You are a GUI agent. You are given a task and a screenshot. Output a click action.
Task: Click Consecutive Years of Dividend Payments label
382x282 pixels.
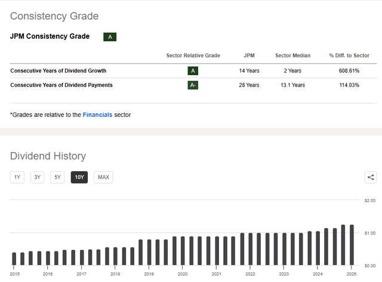point(61,85)
